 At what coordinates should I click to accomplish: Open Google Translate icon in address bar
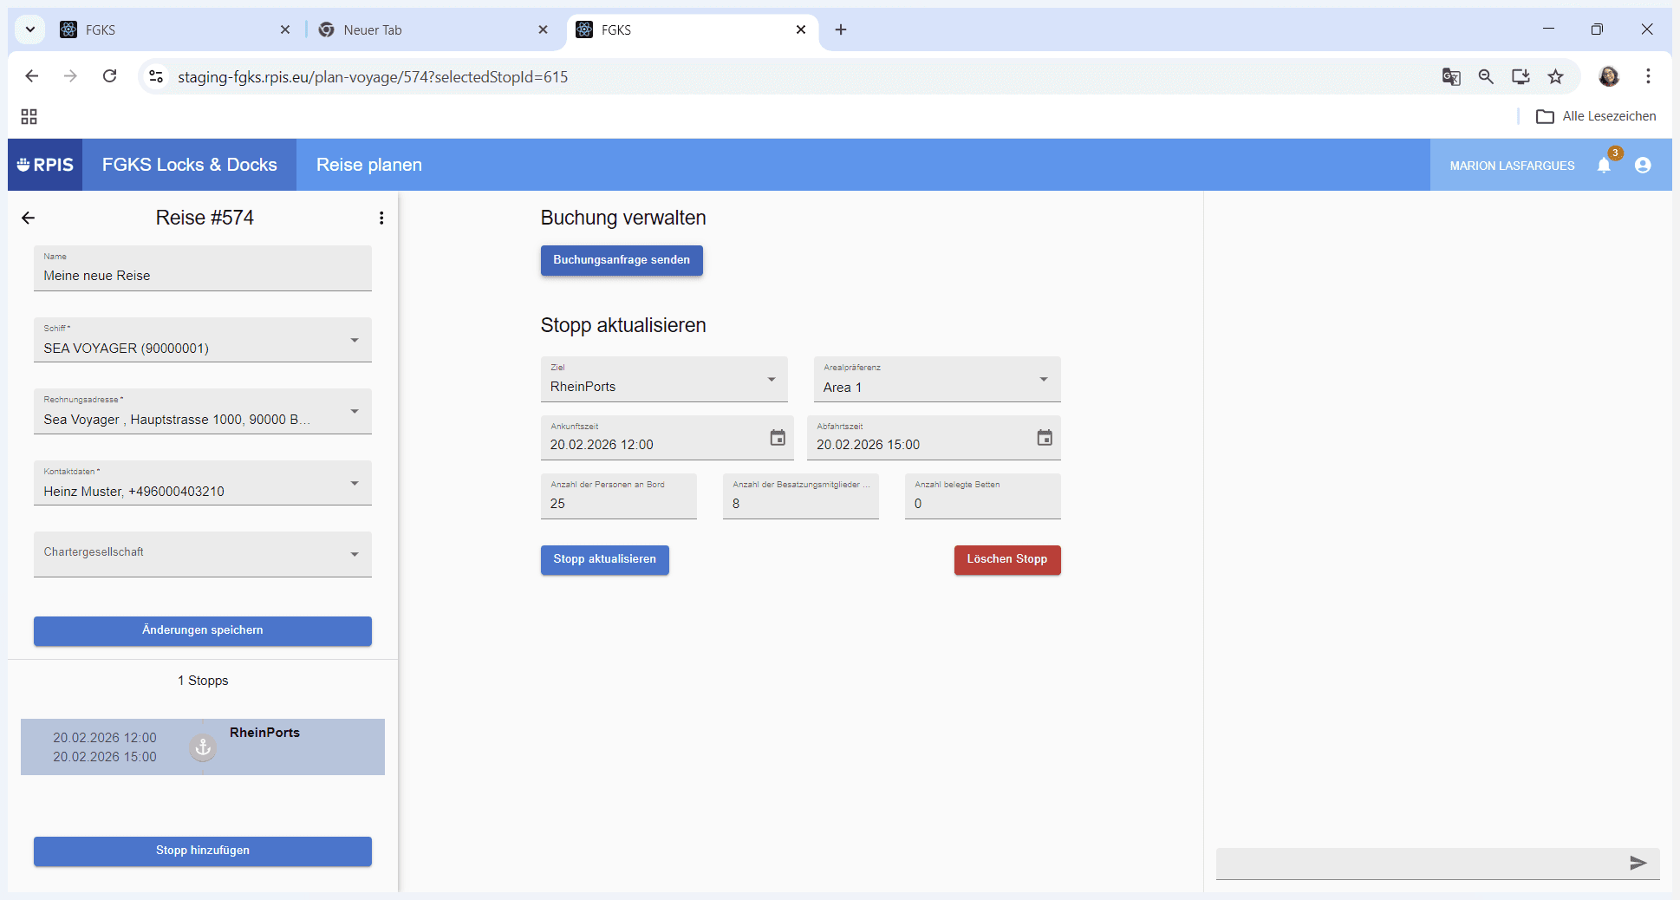click(x=1451, y=76)
